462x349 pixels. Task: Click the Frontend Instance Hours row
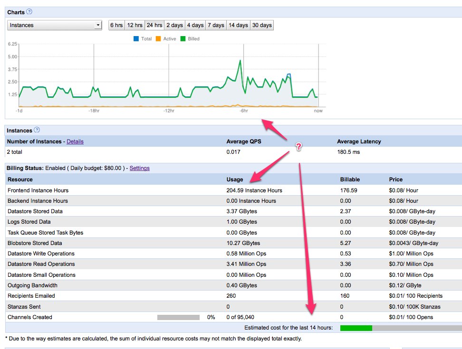pos(38,190)
